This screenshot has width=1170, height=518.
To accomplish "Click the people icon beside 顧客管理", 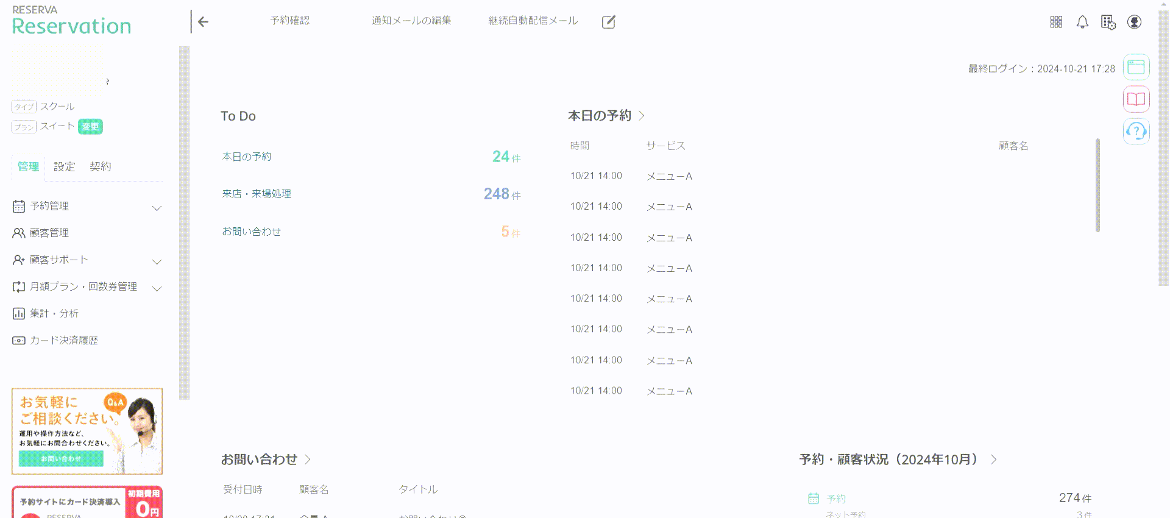I will 19,233.
